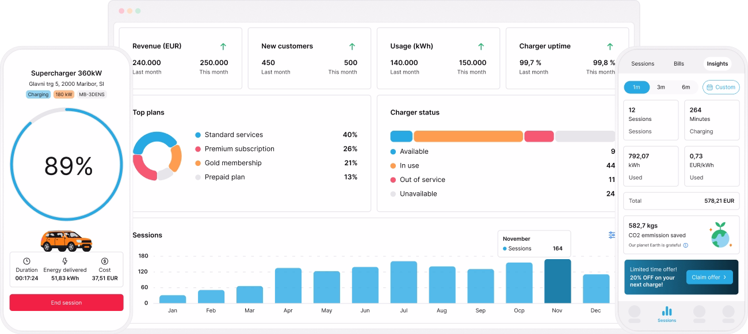Click the Out of service row label

423,180
